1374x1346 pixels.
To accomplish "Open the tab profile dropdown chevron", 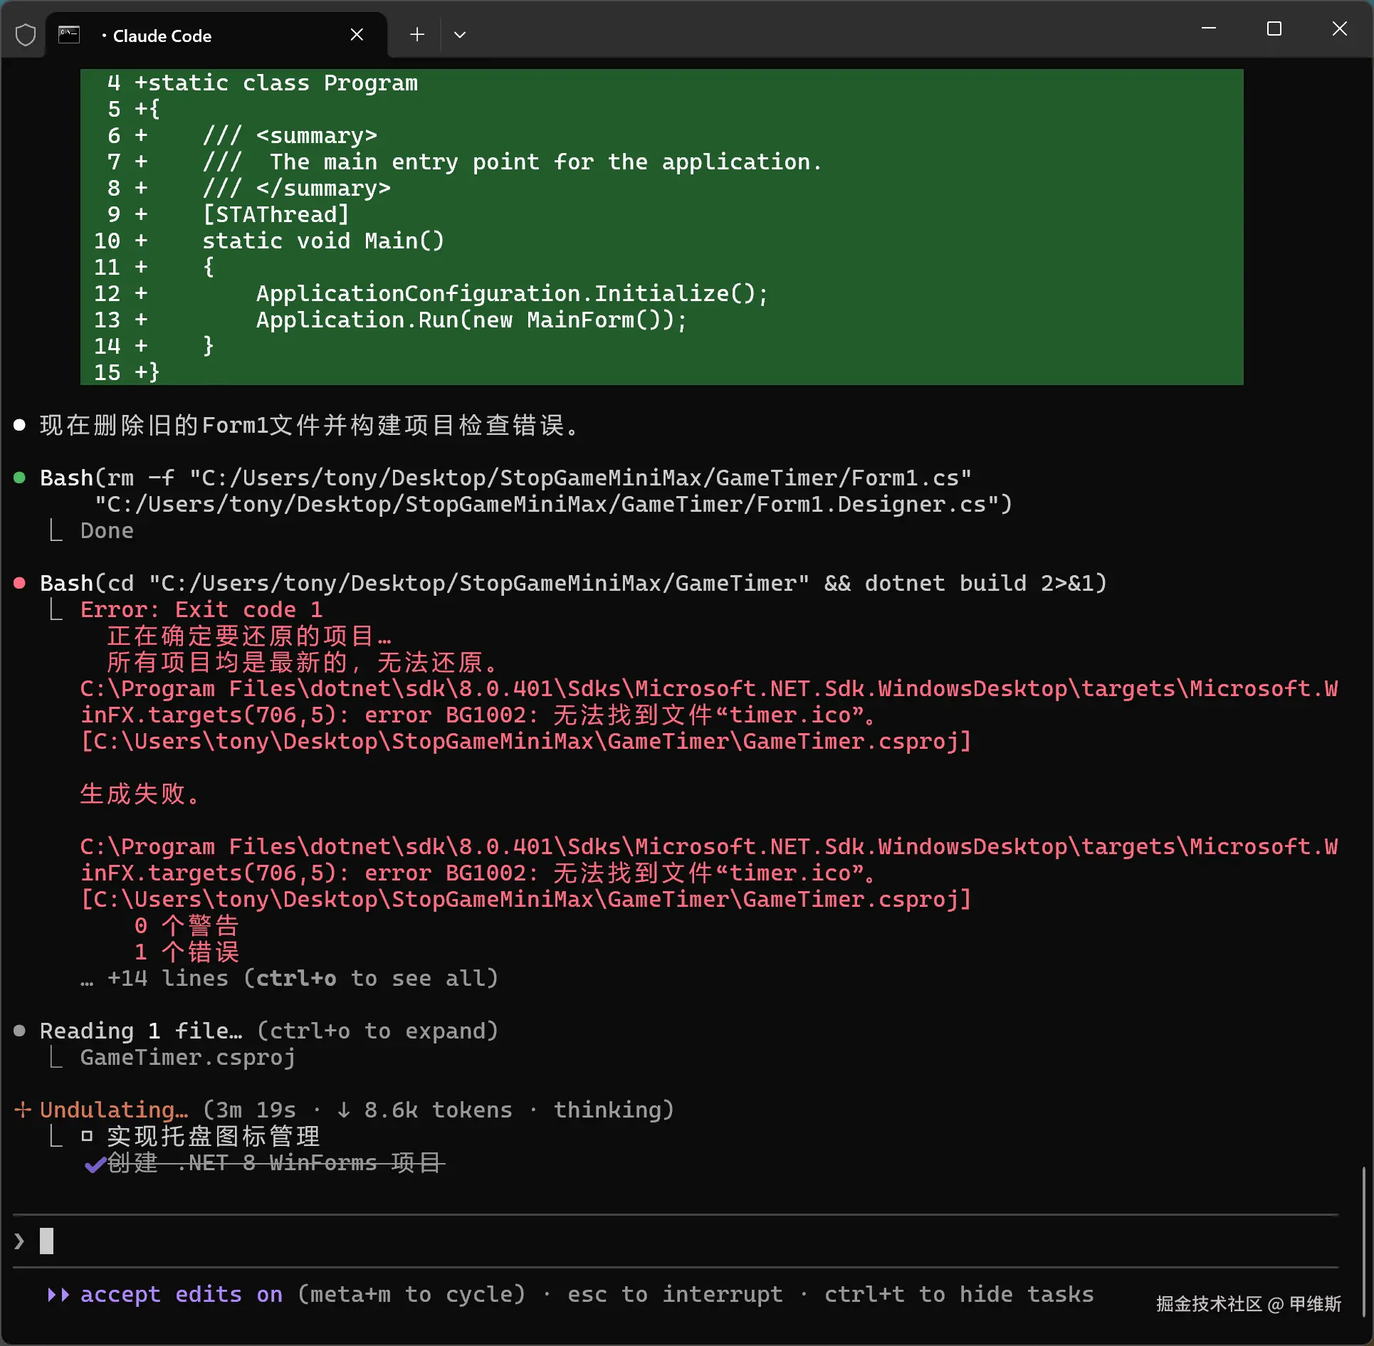I will pos(460,34).
